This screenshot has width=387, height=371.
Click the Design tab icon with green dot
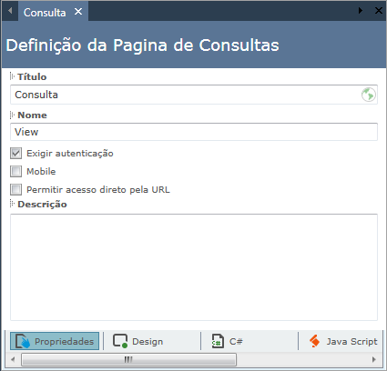tap(120, 341)
